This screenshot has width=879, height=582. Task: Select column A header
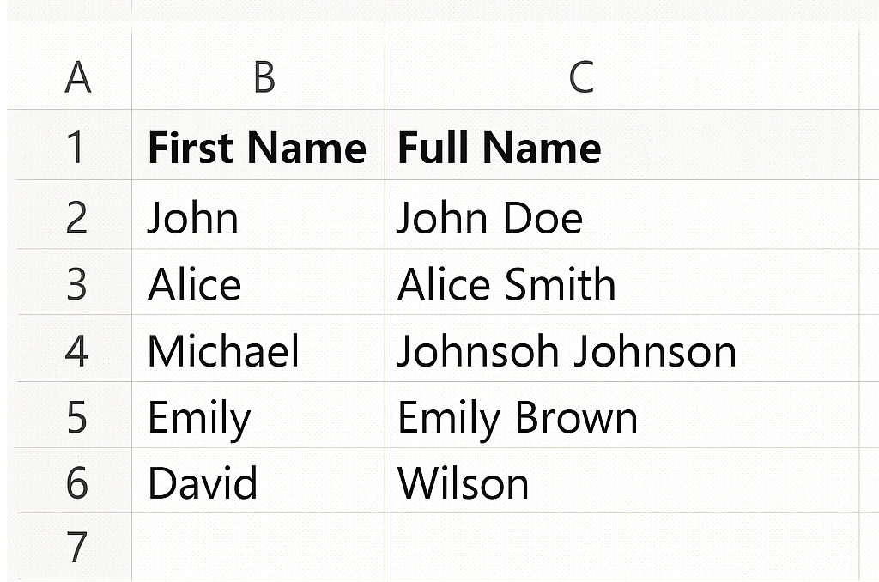click(77, 78)
